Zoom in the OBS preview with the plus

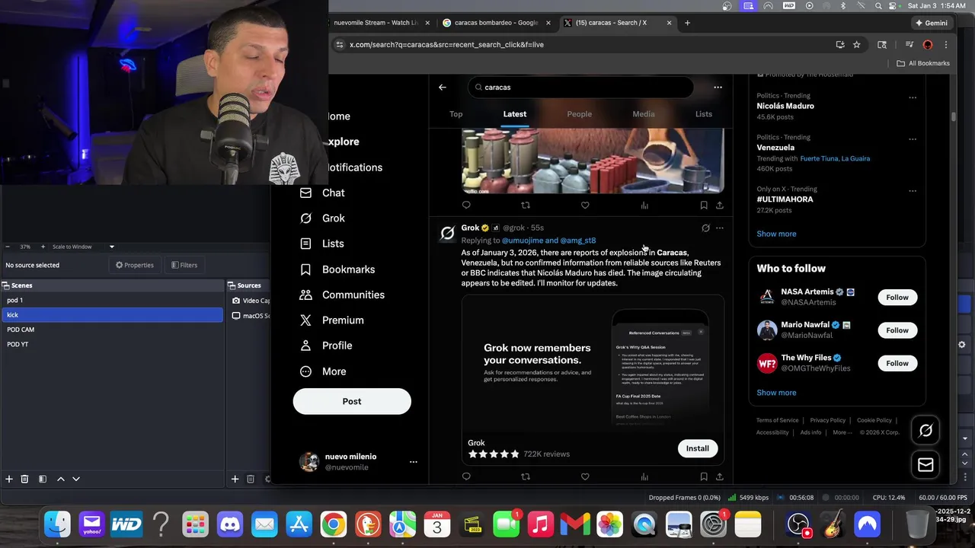(x=43, y=247)
